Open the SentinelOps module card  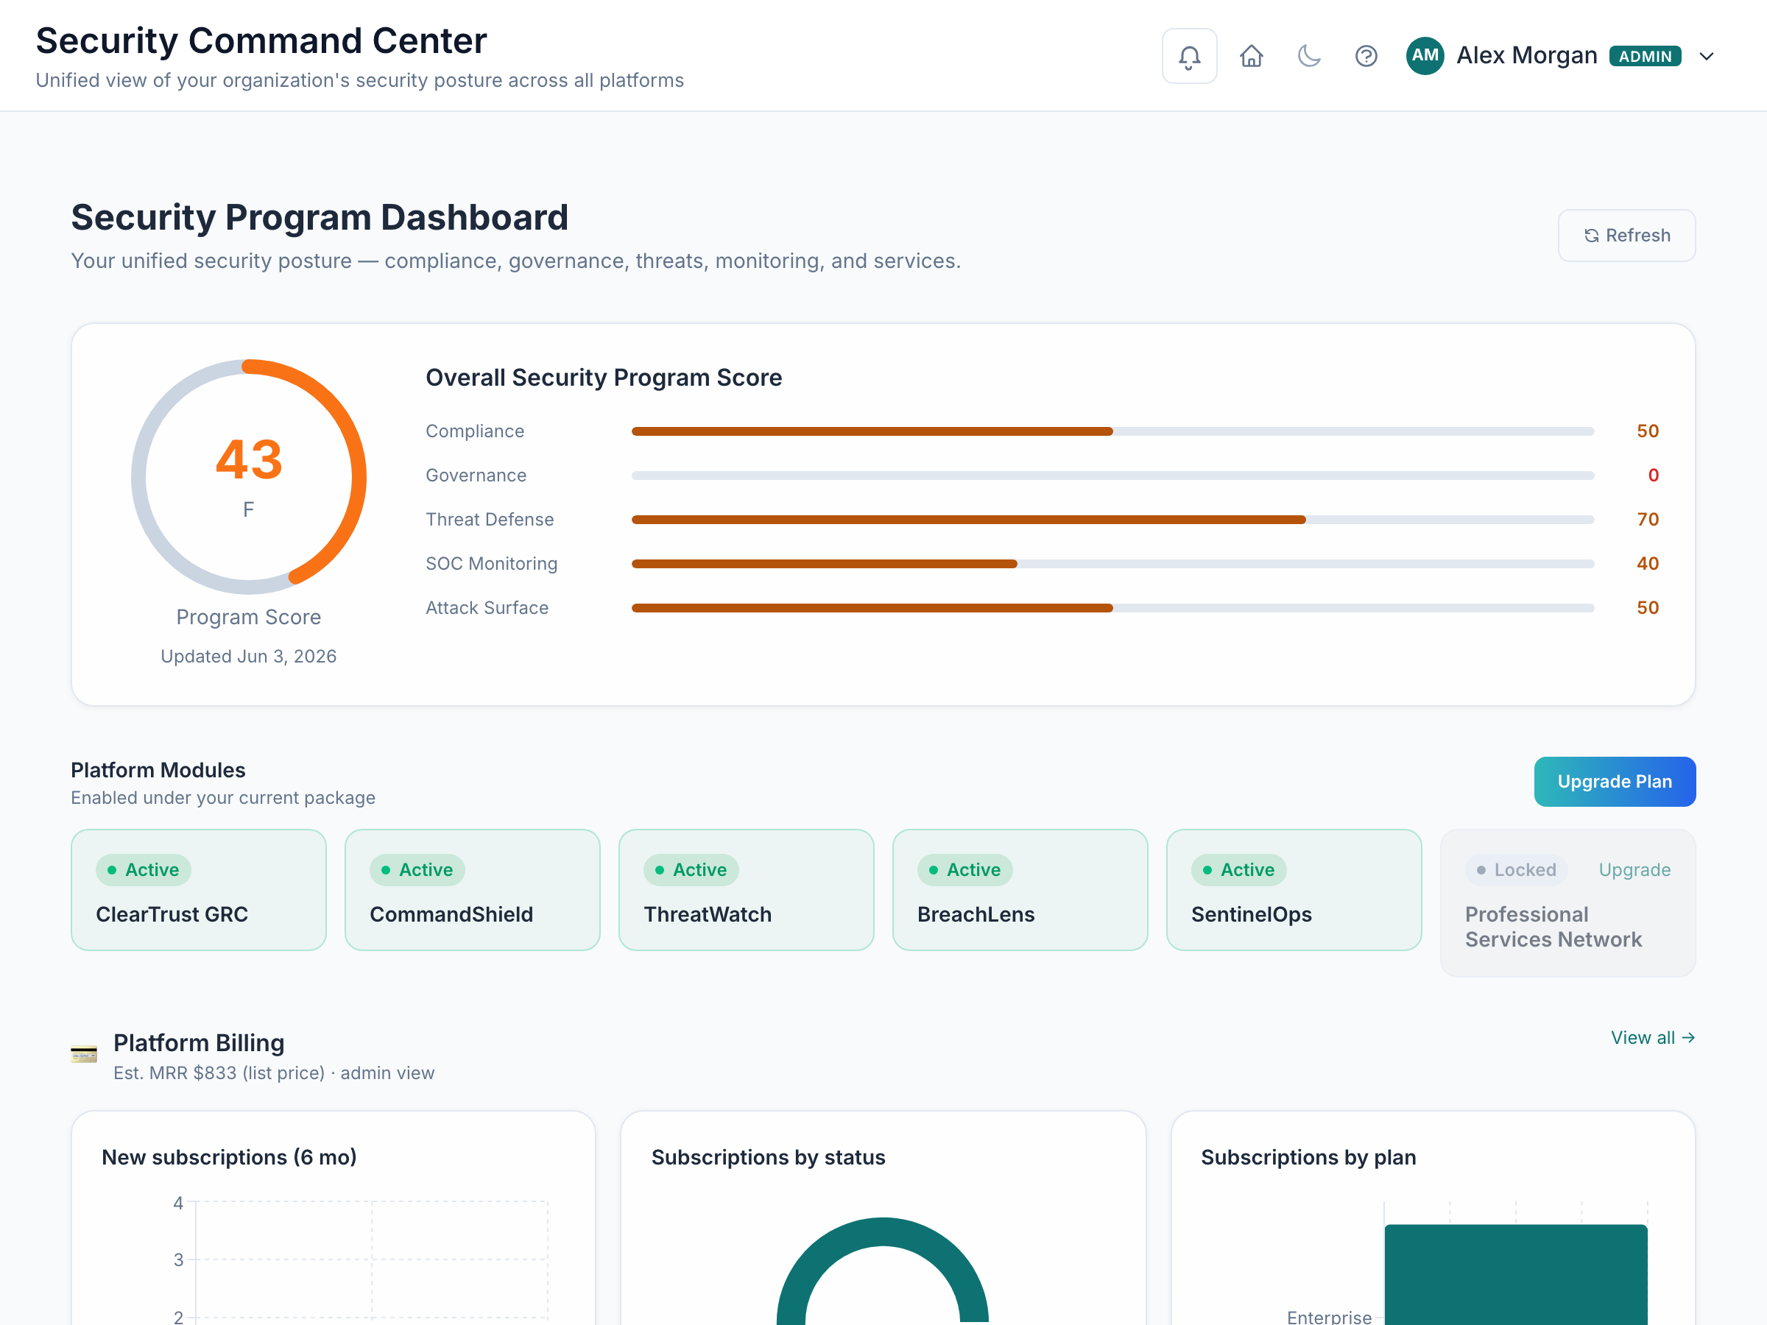(x=1294, y=890)
